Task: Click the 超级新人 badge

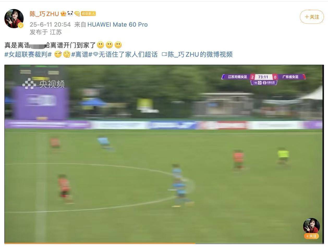Action: (88, 14)
